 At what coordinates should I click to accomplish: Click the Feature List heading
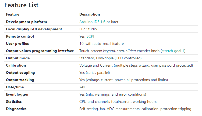[x=22, y=5]
